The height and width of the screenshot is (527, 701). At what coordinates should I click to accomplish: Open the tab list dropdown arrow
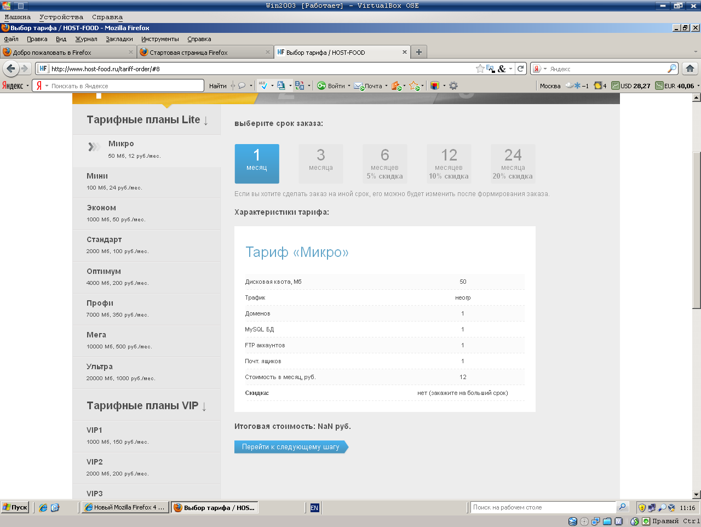696,52
